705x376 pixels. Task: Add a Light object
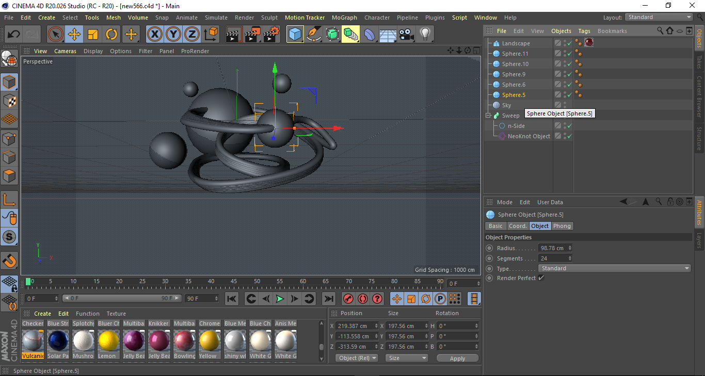tap(425, 35)
